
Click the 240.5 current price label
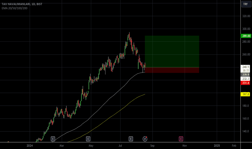[x=246, y=67]
